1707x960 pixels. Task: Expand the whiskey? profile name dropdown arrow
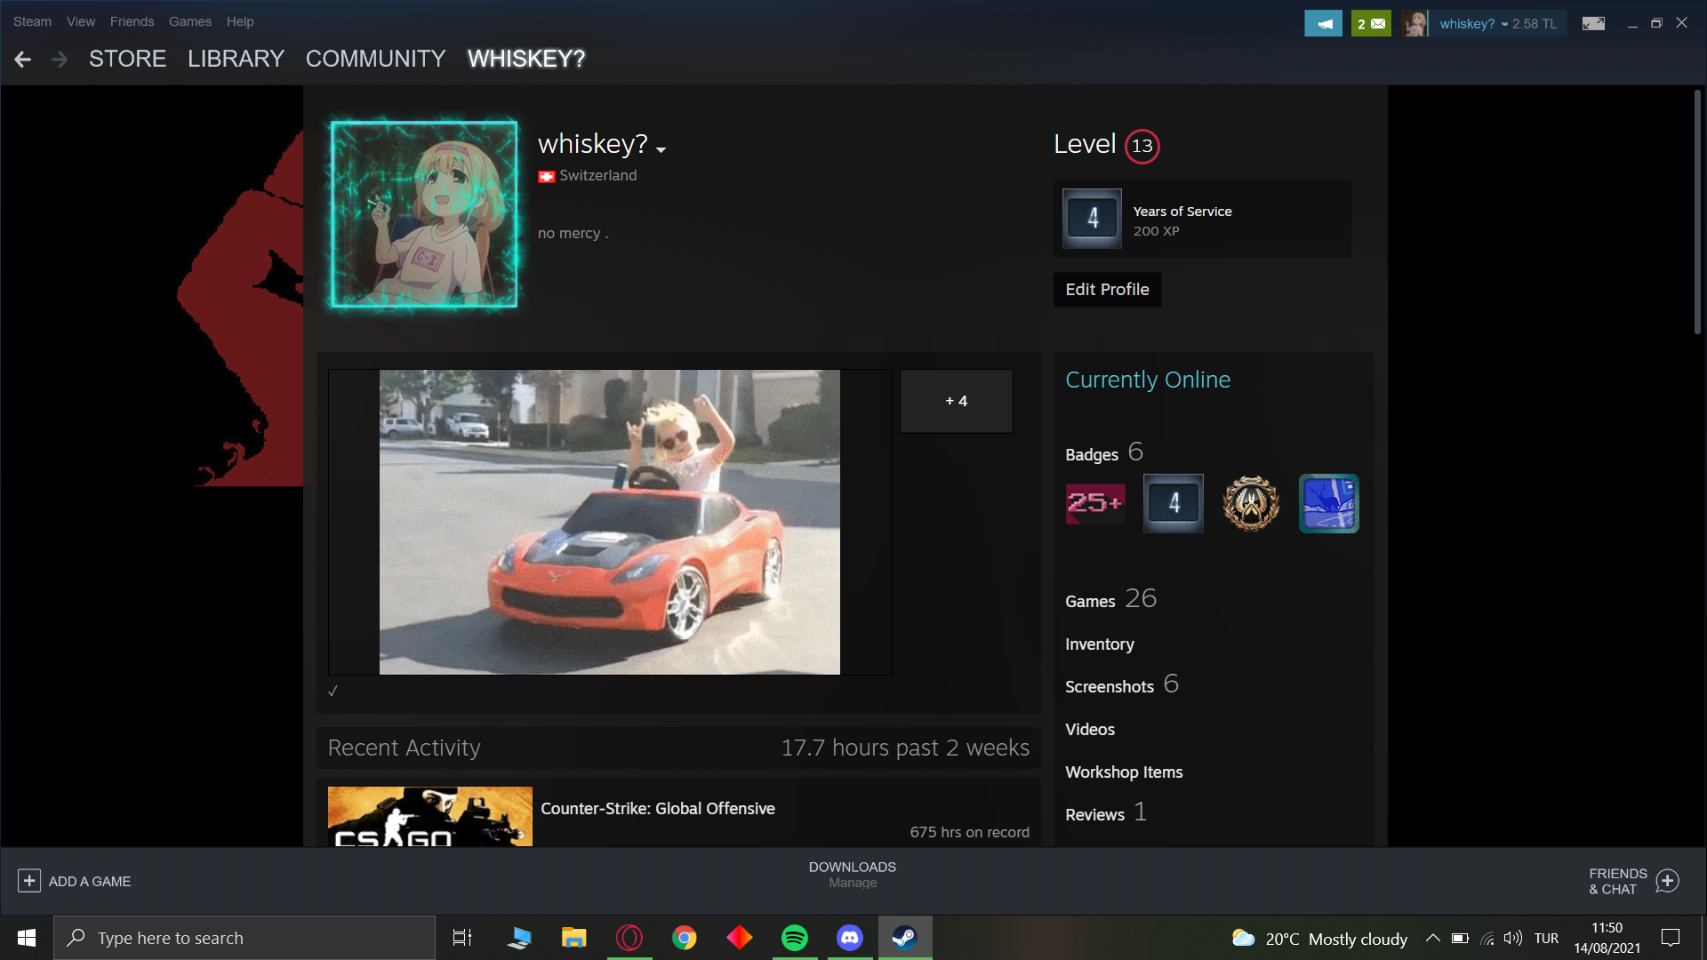coord(661,150)
